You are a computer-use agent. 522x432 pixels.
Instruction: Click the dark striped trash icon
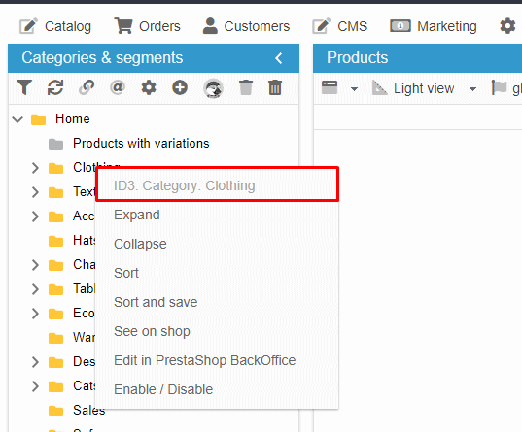pos(275,87)
